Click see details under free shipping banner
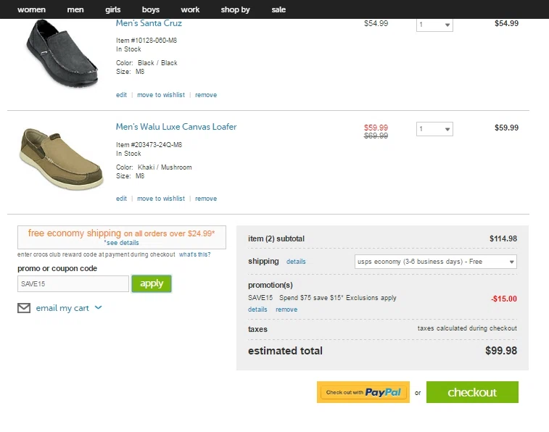Screen dimensions: 549x432 click(x=122, y=243)
